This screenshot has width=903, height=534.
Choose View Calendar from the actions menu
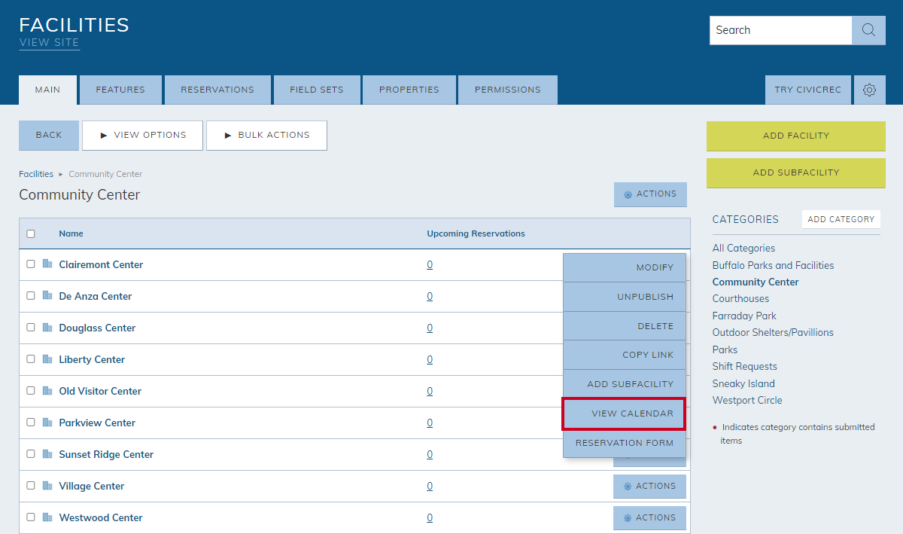[x=625, y=413]
